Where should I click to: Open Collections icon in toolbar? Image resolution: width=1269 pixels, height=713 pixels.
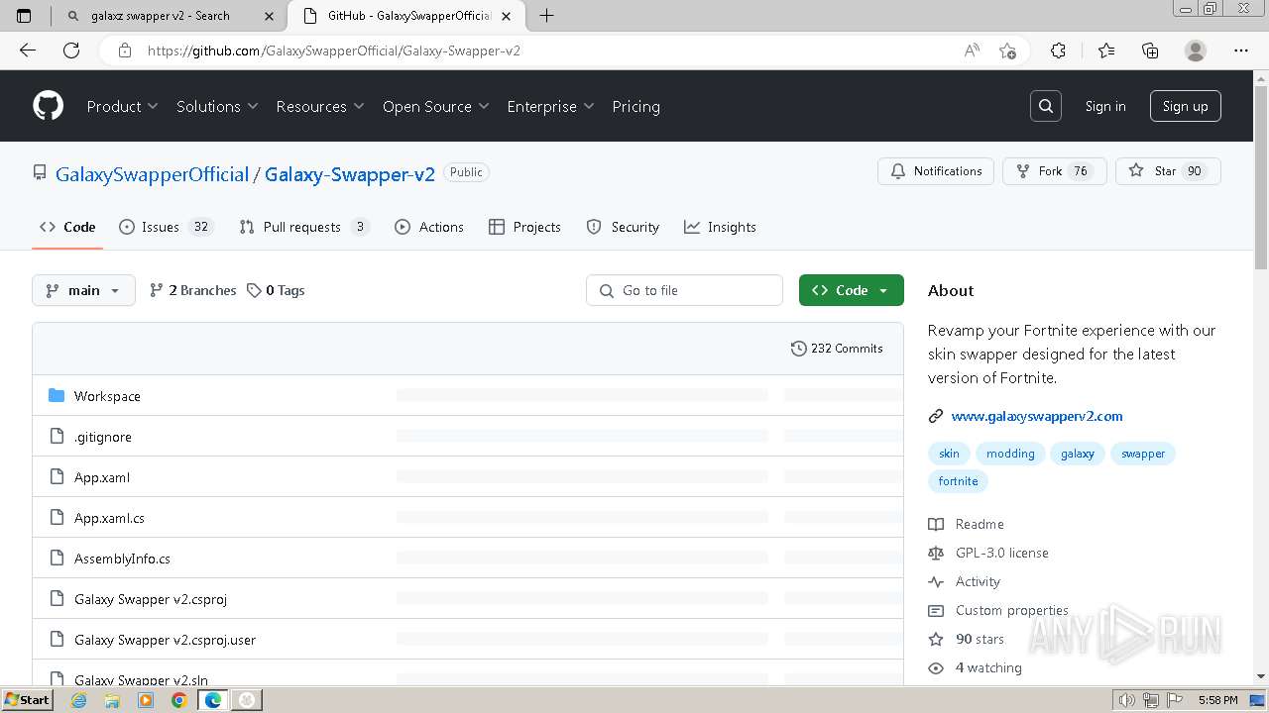point(1150,51)
